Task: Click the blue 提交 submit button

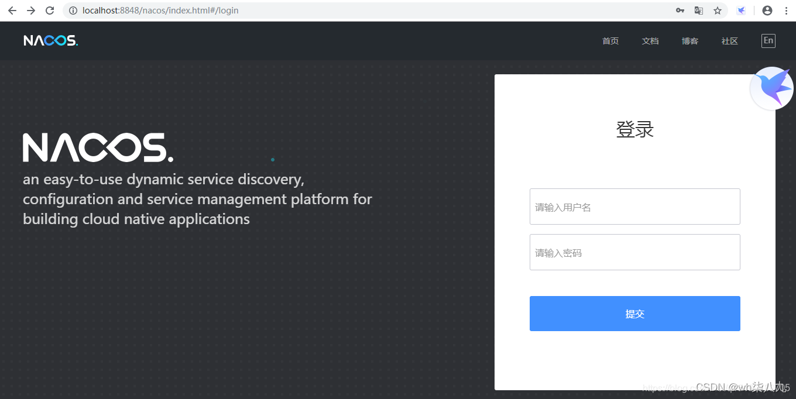Action: pyautogui.click(x=635, y=314)
